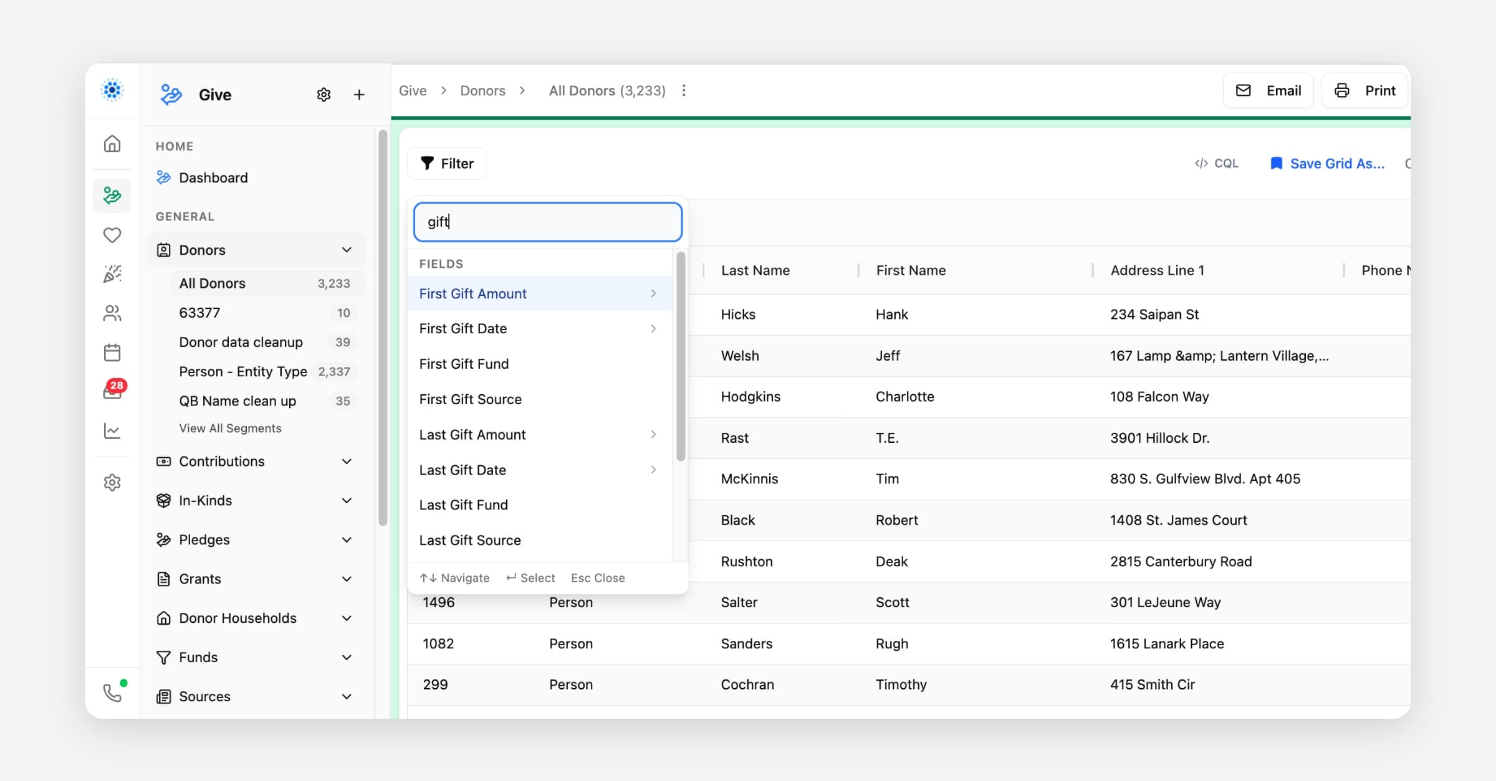This screenshot has width=1496, height=781.
Task: Click the sidebar navigation scrollbar
Action: click(383, 328)
